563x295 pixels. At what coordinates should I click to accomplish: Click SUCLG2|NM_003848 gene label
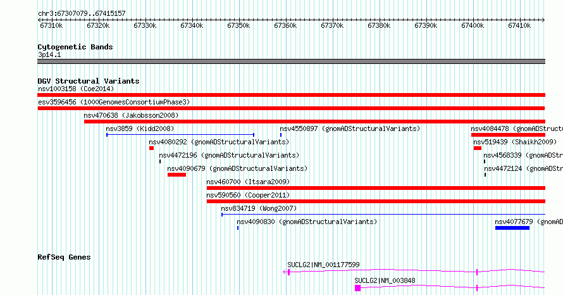pyautogui.click(x=385, y=280)
